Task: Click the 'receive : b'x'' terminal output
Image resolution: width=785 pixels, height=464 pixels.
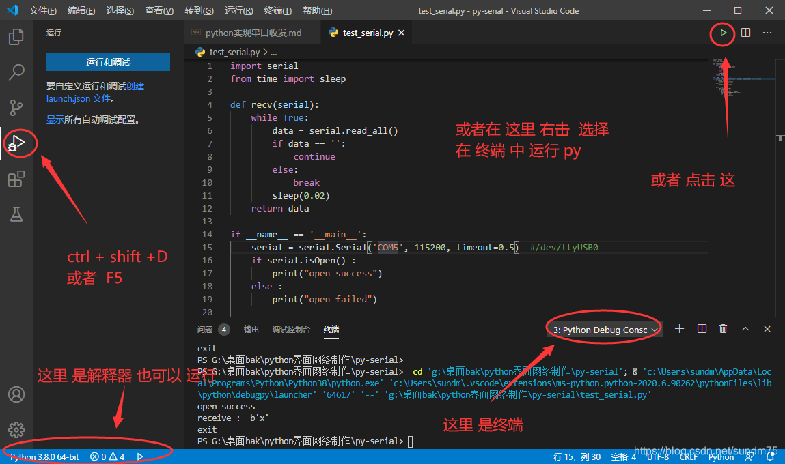Action: 233,418
